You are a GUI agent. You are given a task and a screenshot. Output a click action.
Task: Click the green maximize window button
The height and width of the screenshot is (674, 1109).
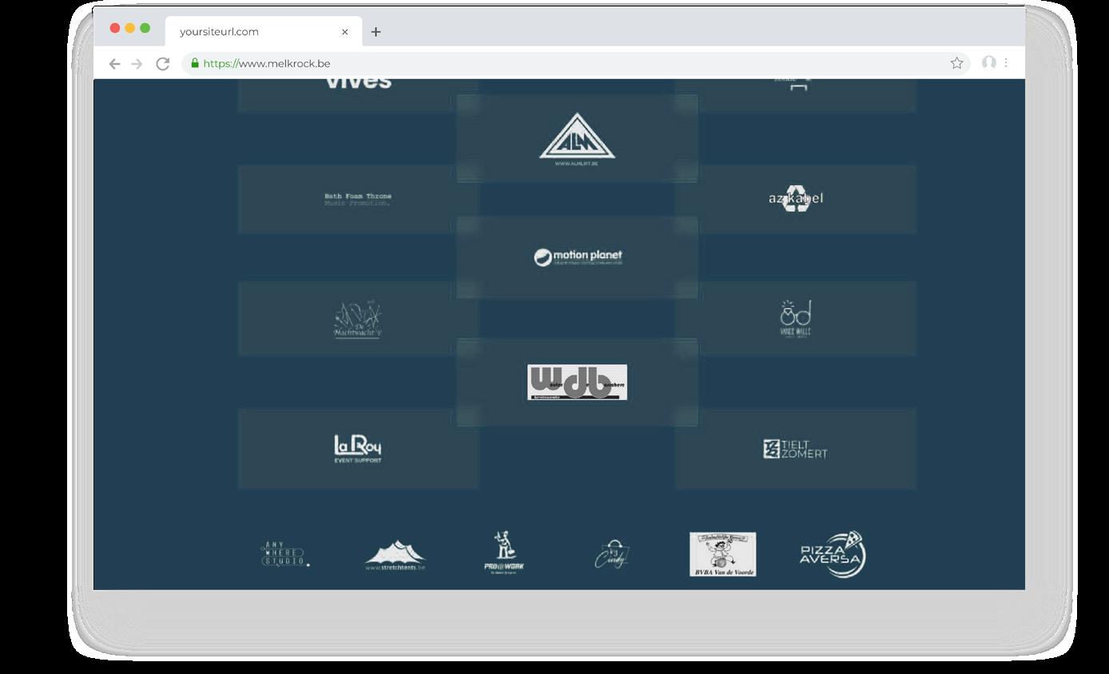[145, 28]
